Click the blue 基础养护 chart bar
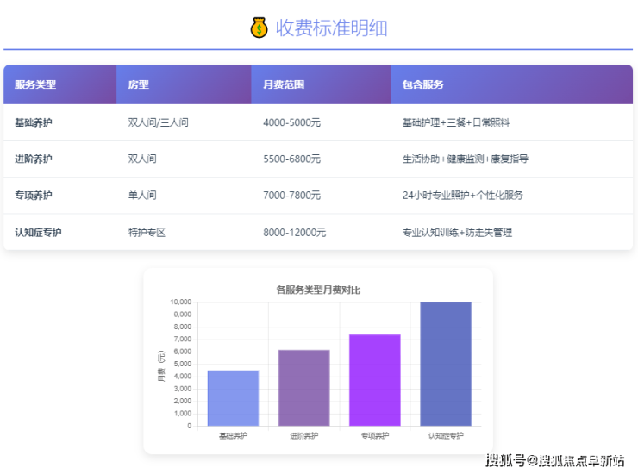Screen dimensions: 638x474 233,398
